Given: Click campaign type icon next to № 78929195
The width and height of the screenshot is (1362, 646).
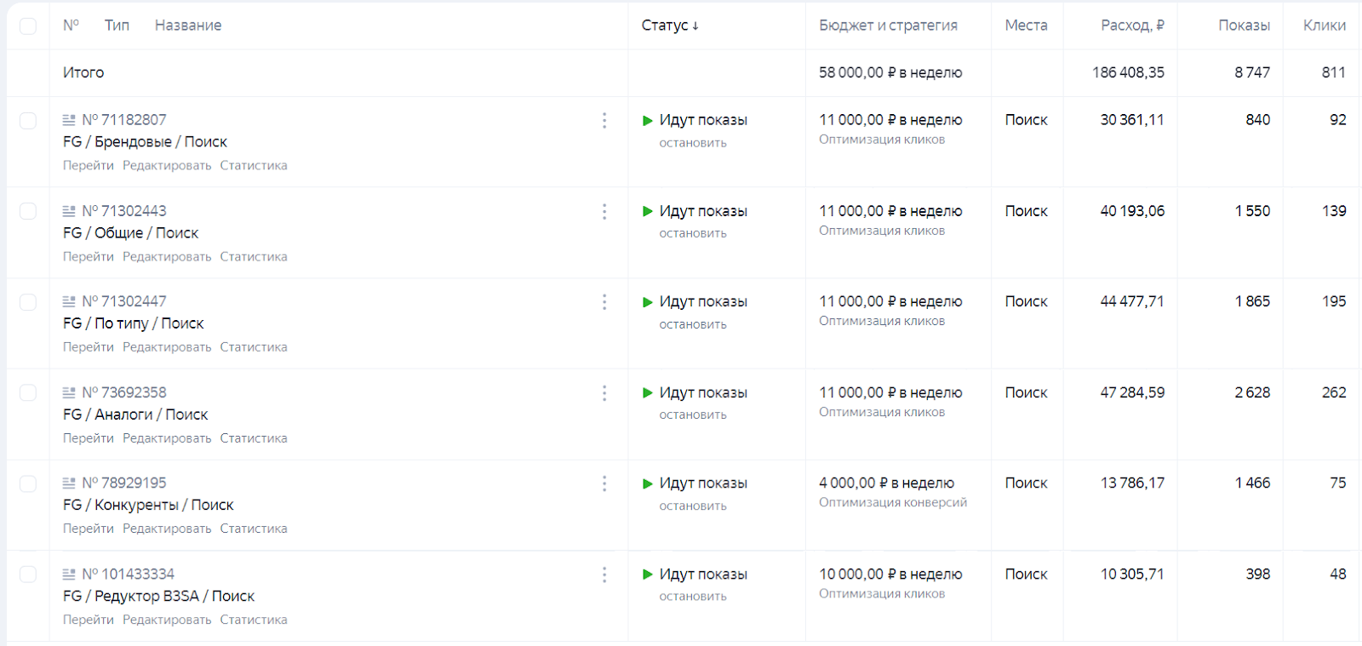Looking at the screenshot, I should click(x=69, y=483).
